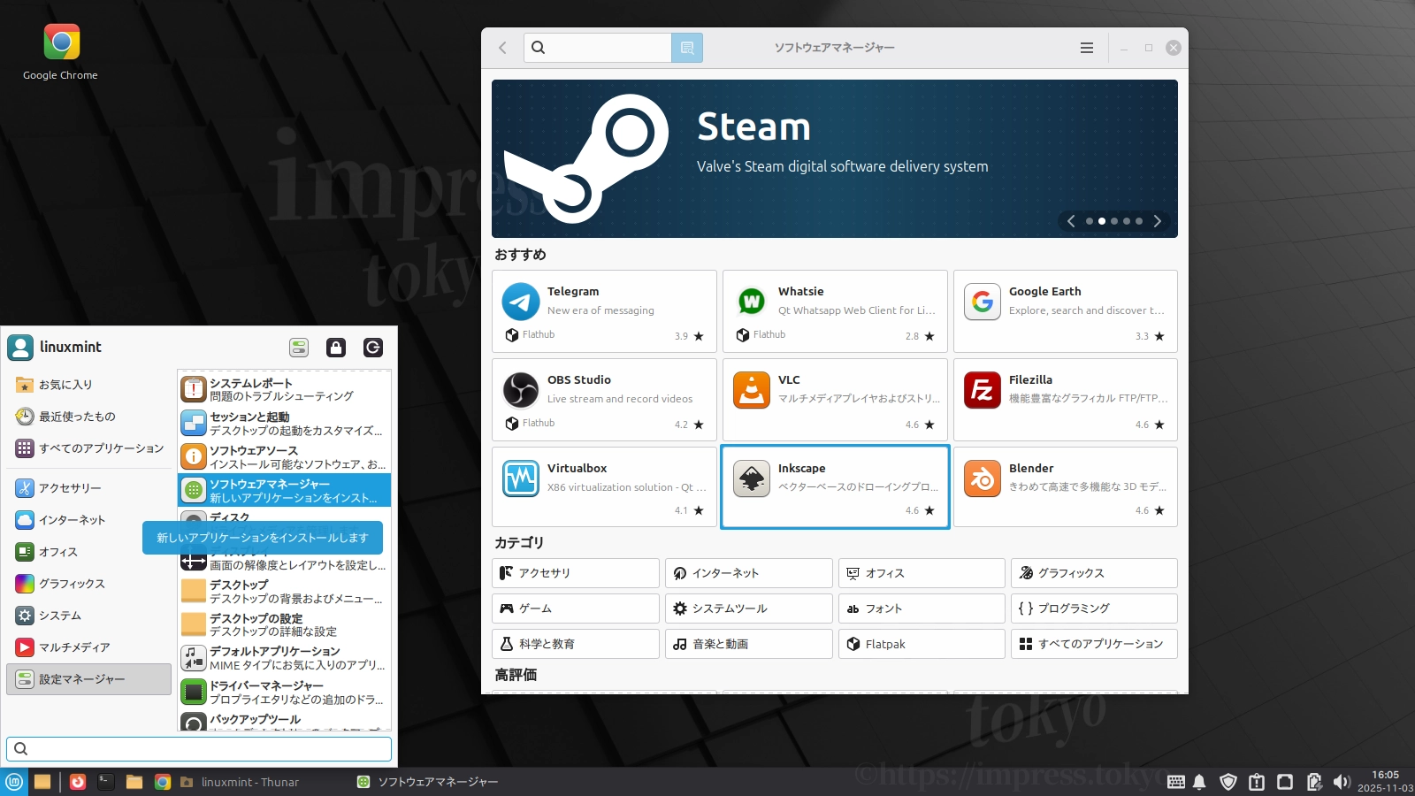This screenshot has height=796, width=1415.
Task: Go back in Software Manager
Action: pos(502,48)
